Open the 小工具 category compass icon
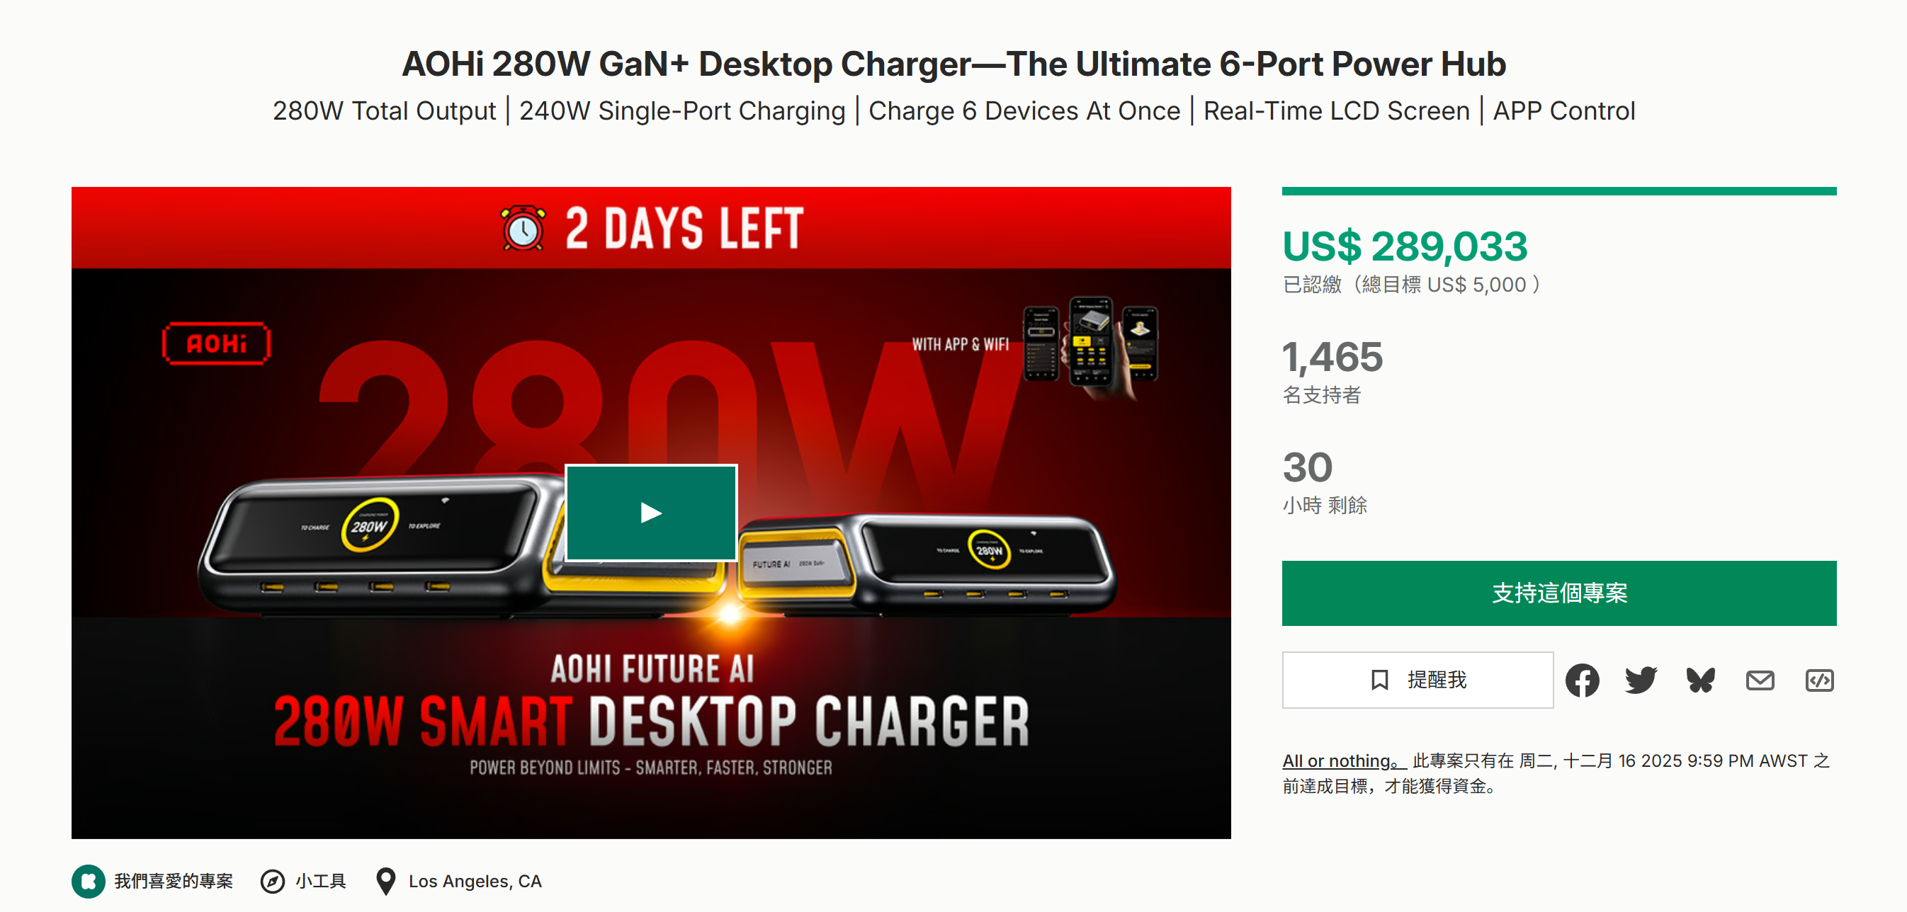The image size is (1907, 912). 273,881
